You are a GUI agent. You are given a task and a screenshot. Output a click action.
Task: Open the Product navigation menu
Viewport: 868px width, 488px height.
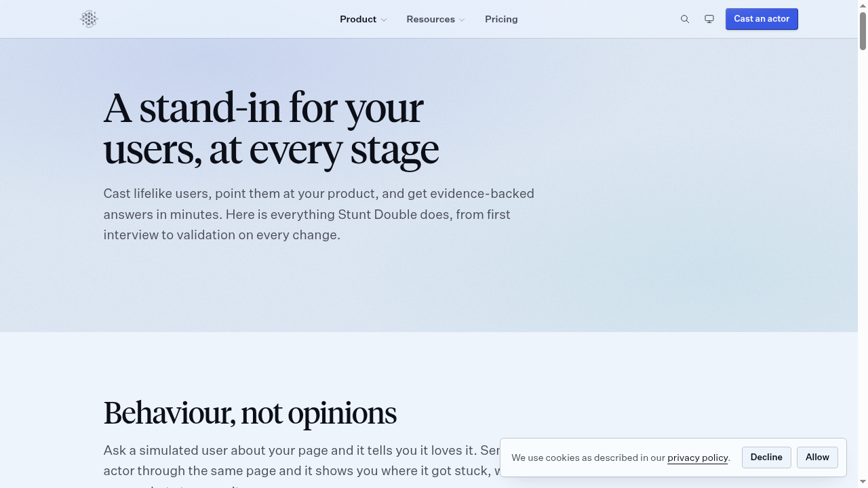tap(363, 19)
